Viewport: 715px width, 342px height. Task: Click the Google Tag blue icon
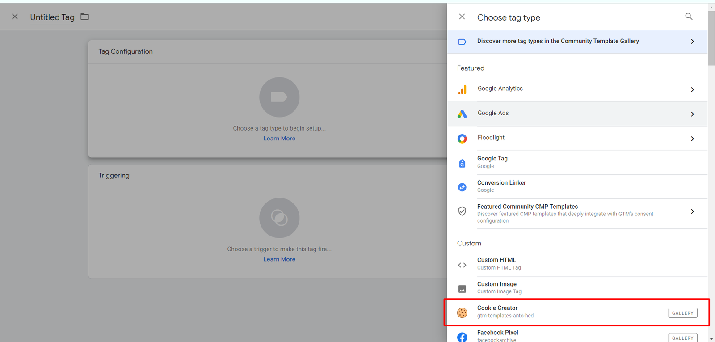[x=462, y=163]
